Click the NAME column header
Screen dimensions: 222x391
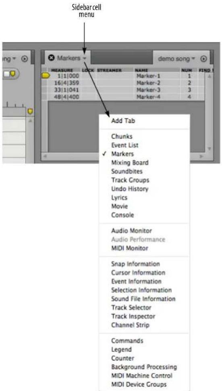(141, 71)
